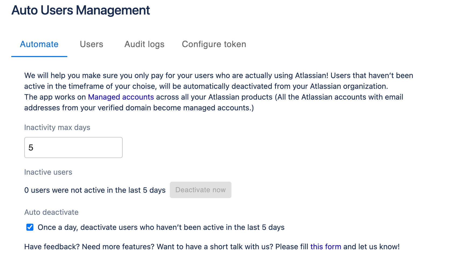
Task: Click the '0 users were not active' text
Action: (95, 190)
